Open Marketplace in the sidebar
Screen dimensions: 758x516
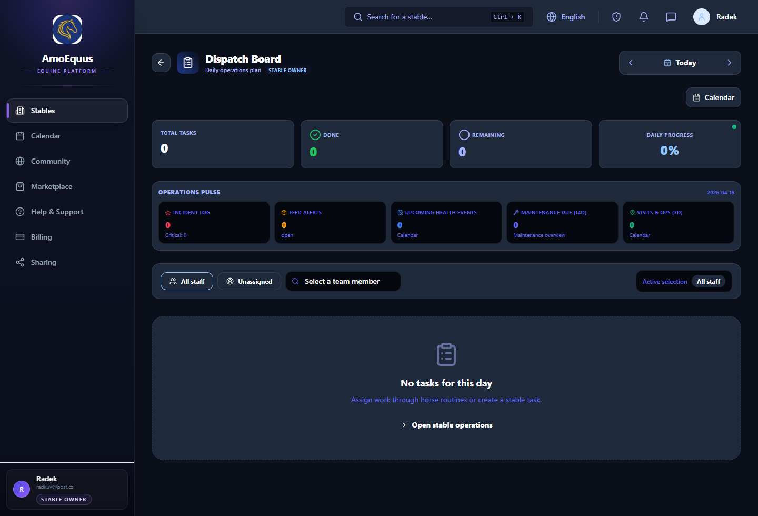(52, 186)
